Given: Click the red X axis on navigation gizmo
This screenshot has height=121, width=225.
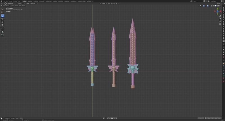Looking at the screenshot, I should [x=220, y=11].
